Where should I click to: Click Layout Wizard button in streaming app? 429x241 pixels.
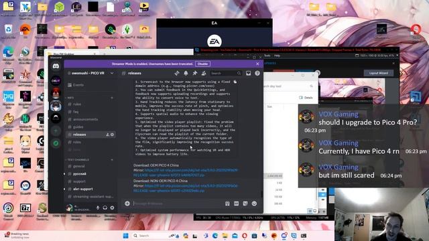[x=379, y=73]
